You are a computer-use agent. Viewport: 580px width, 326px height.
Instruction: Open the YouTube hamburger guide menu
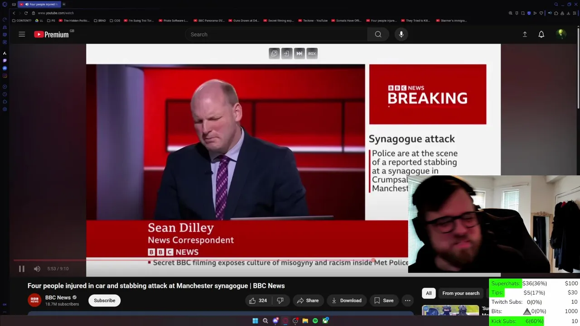point(22,34)
